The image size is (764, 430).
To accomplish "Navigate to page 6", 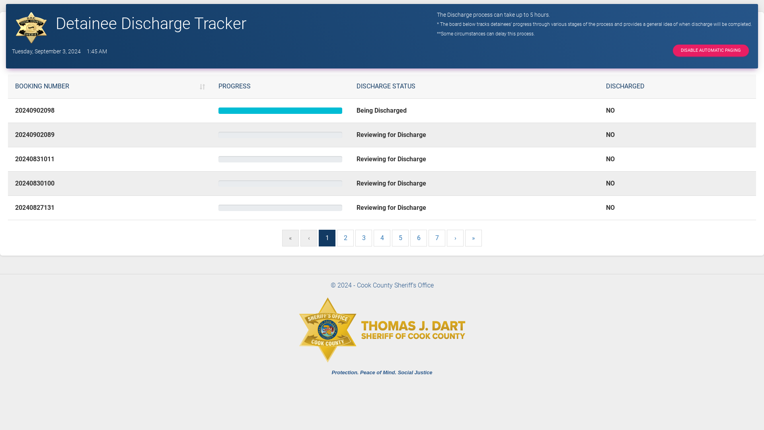I will (x=419, y=238).
